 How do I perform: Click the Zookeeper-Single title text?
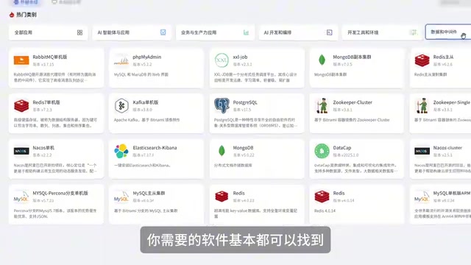pos(451,102)
